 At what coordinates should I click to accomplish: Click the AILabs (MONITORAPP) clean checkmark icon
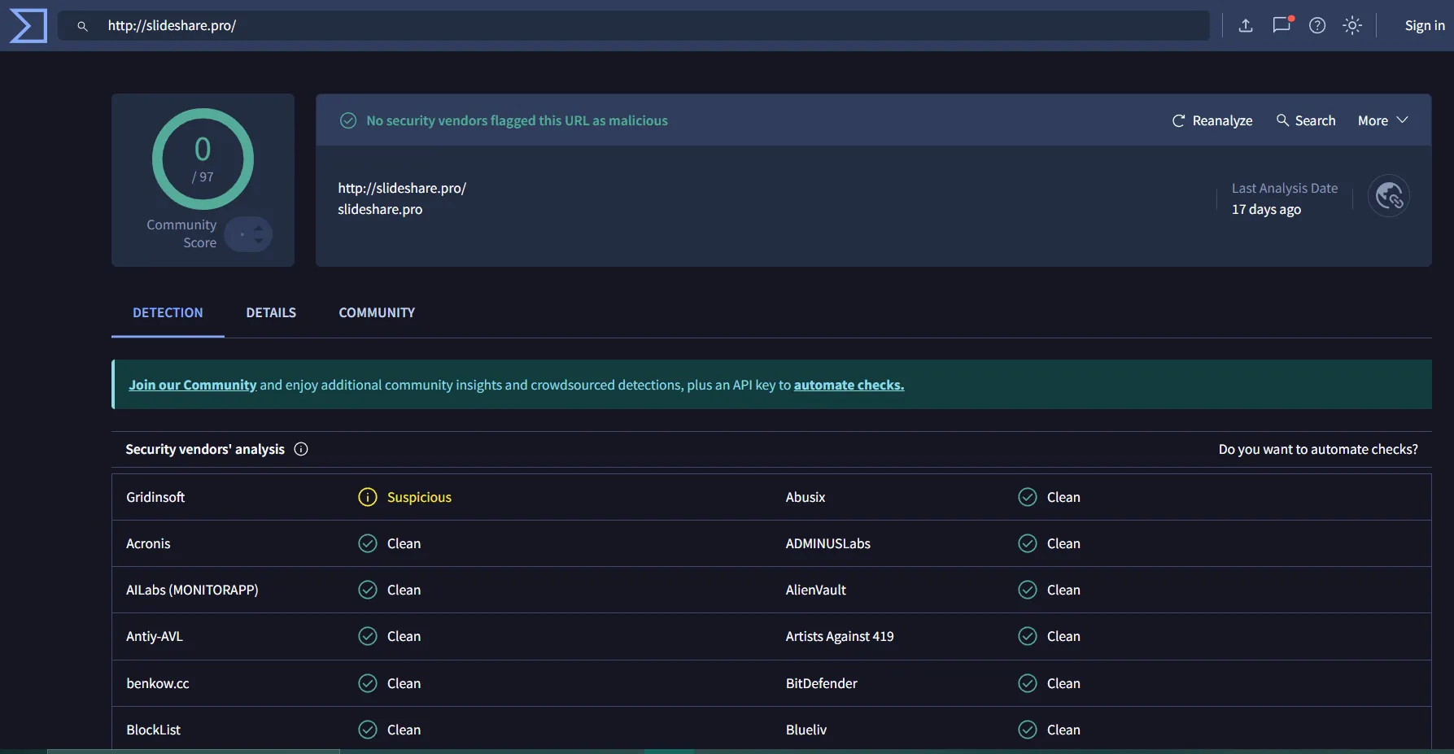pyautogui.click(x=368, y=590)
